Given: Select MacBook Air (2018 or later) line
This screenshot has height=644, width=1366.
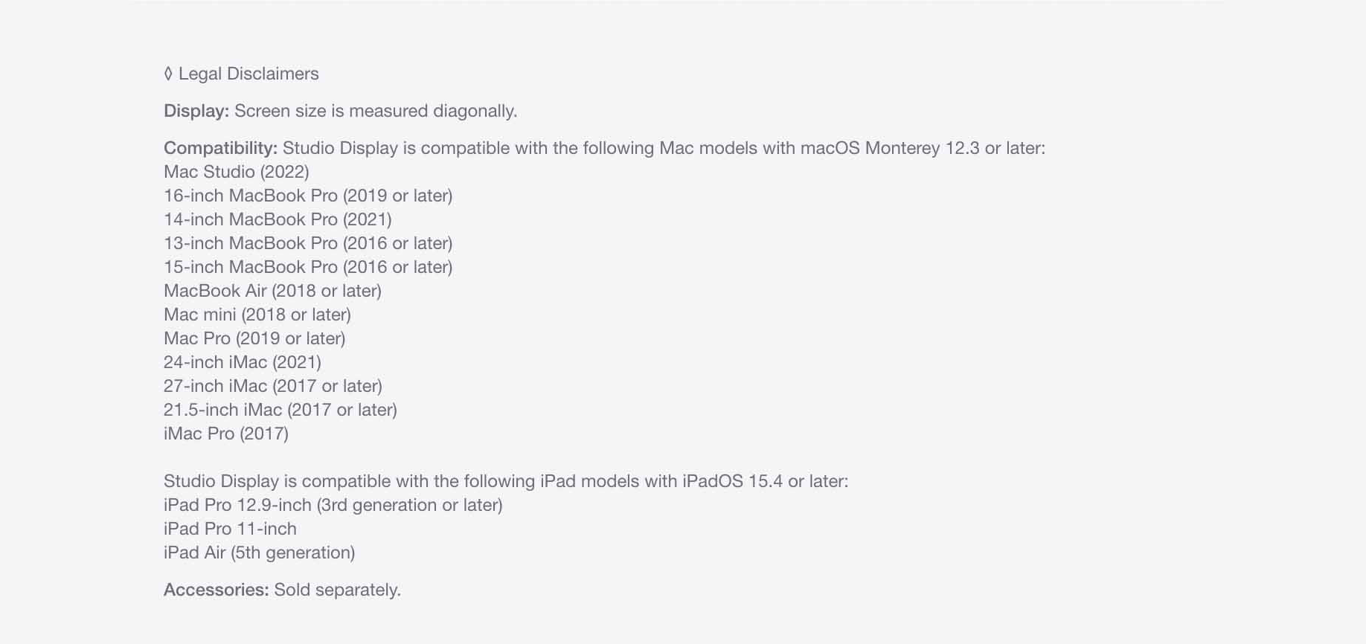Looking at the screenshot, I should [x=272, y=291].
